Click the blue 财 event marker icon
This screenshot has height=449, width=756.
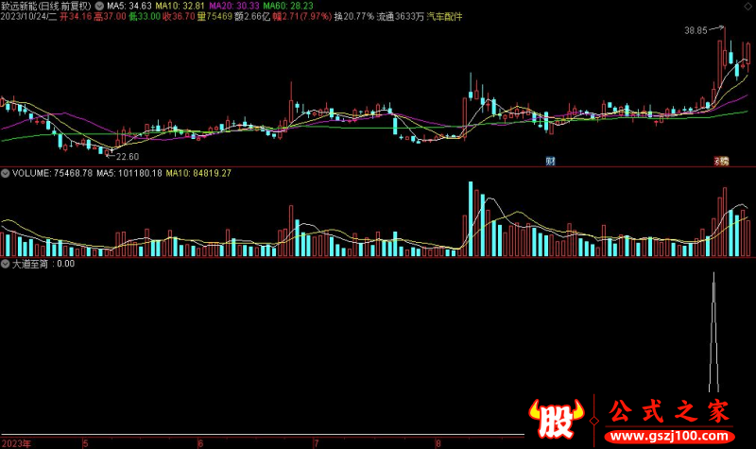pyautogui.click(x=550, y=161)
